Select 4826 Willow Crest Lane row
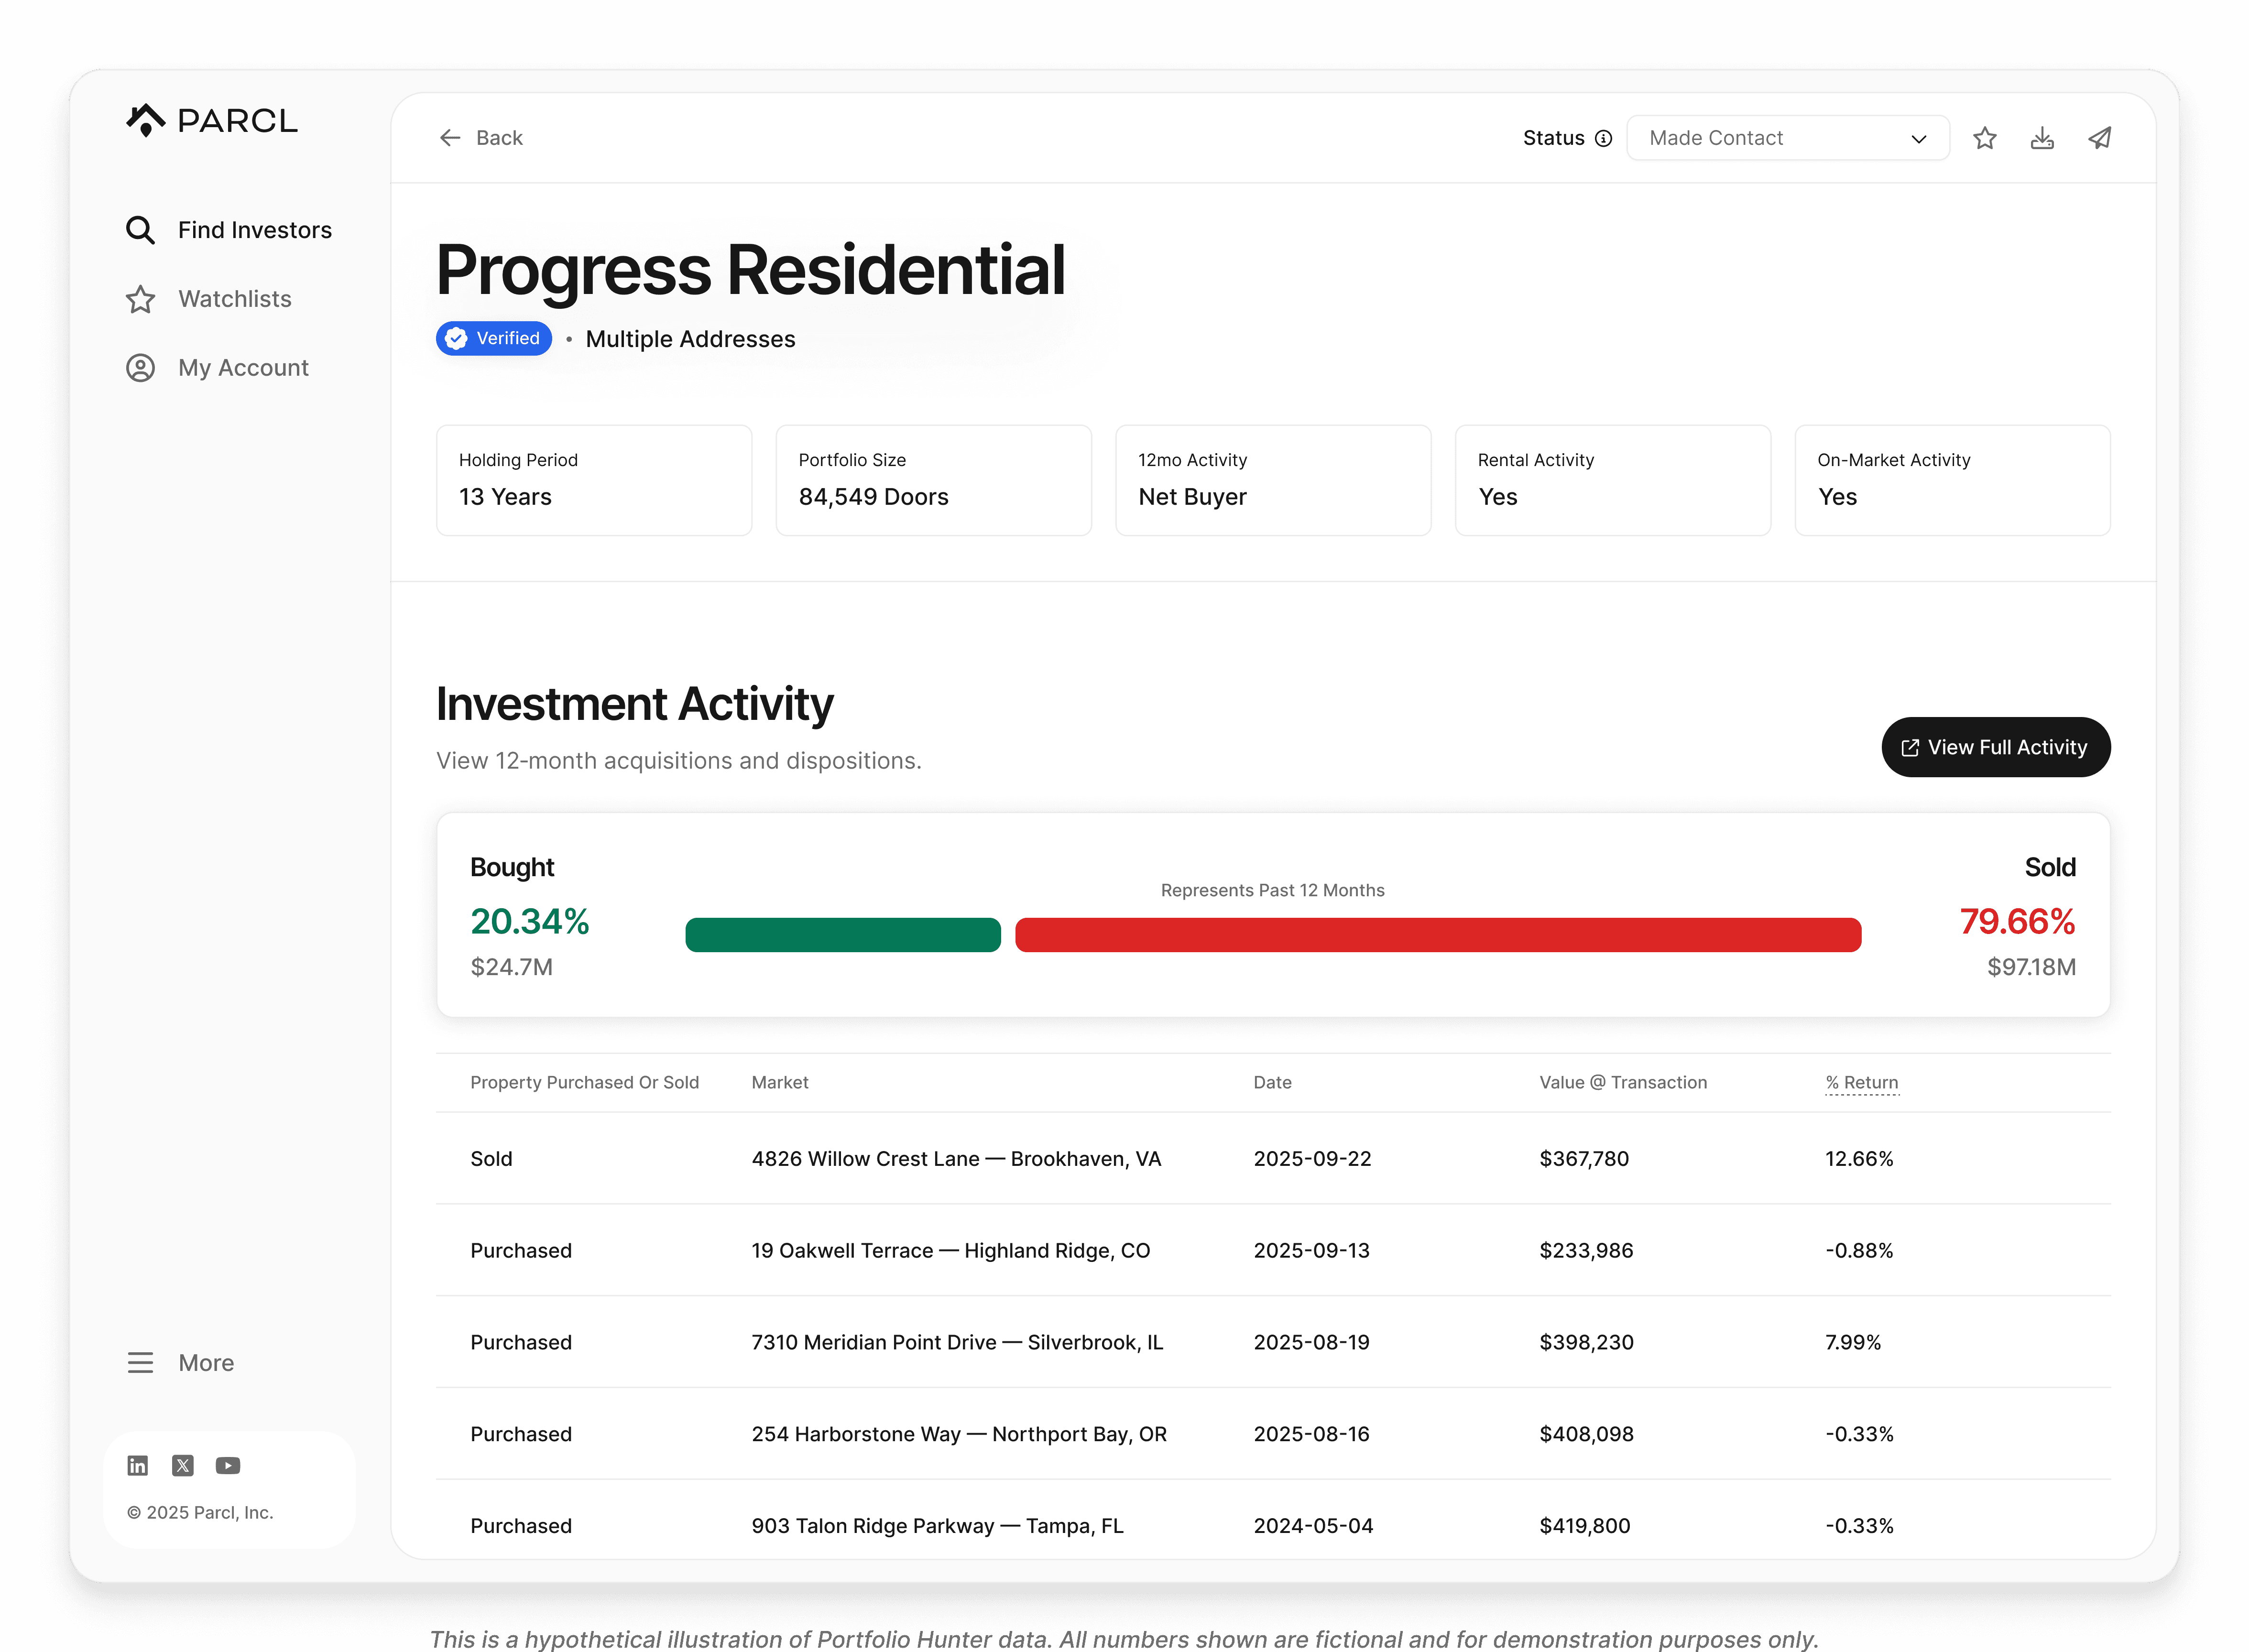 [x=1273, y=1158]
